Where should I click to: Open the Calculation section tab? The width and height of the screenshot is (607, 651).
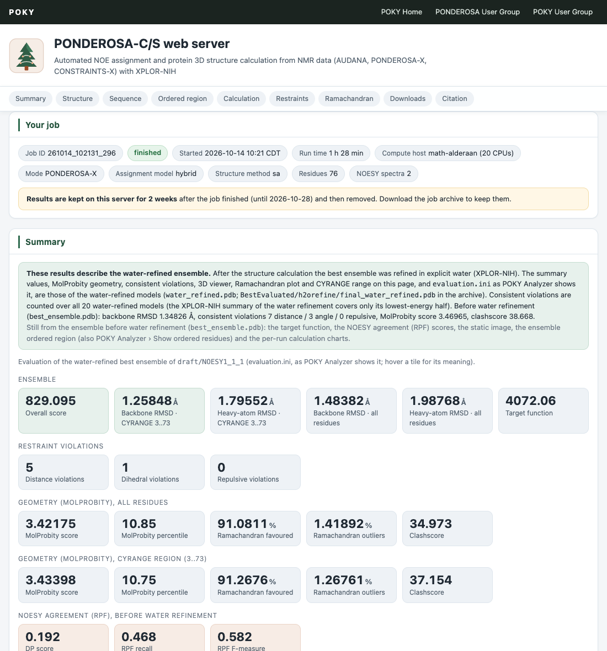(241, 98)
